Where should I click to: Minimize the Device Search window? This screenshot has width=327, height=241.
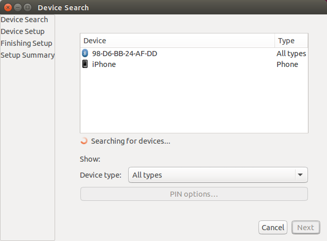click(x=18, y=8)
